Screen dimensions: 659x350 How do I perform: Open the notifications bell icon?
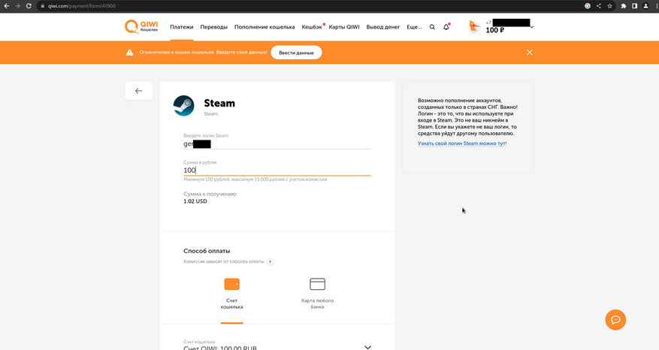pos(446,27)
